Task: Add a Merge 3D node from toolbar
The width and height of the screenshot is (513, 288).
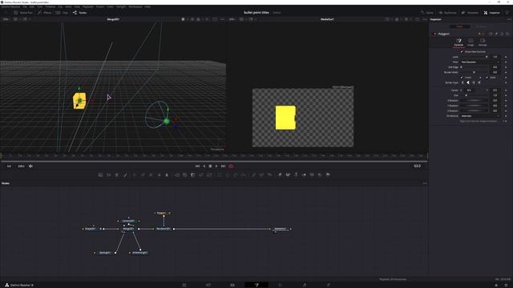Action: 304,175
